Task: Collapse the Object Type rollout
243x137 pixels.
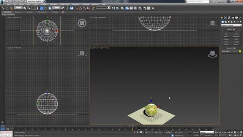Action: pyautogui.click(x=231, y=29)
